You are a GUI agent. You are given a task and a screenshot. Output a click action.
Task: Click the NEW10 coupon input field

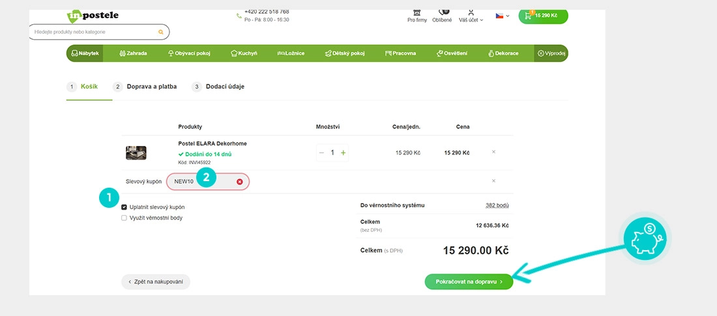click(x=208, y=182)
